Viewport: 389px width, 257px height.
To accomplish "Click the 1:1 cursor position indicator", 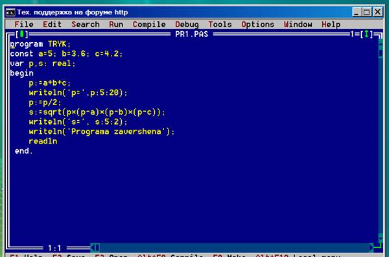I will click(x=54, y=248).
